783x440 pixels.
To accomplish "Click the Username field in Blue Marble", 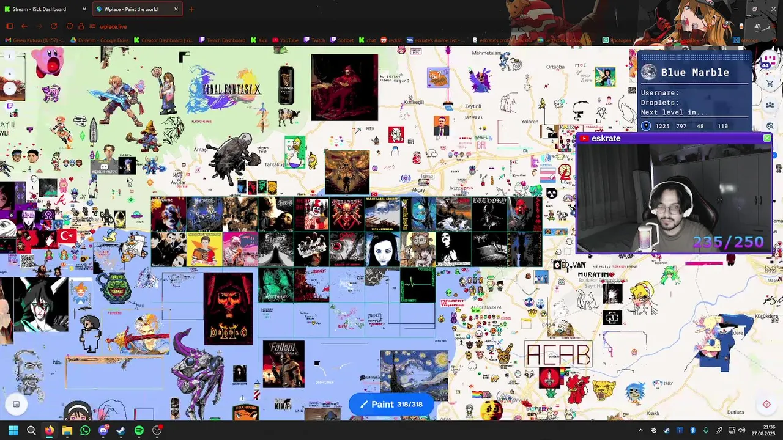I will [x=659, y=93].
